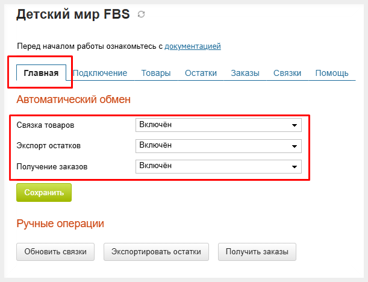The width and height of the screenshot is (368, 282).
Task: Open the документацией link
Action: pyautogui.click(x=193, y=46)
